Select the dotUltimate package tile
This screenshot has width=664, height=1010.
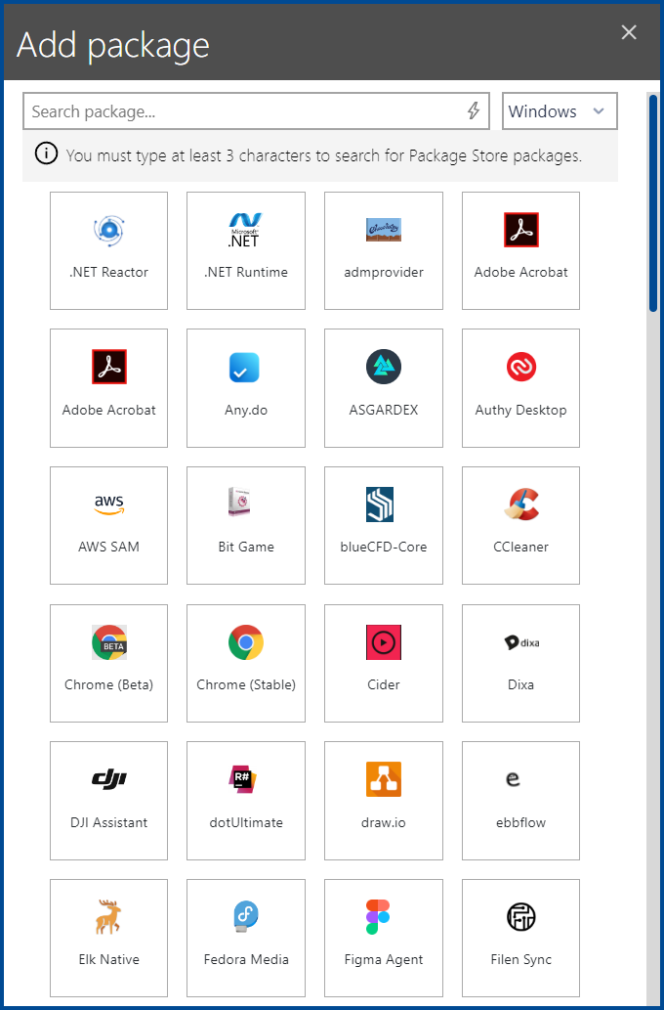(x=246, y=801)
